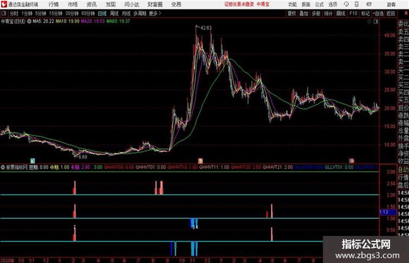409x263 pixels.
Task: Open the mail envelope icon
Action: [369, 4]
